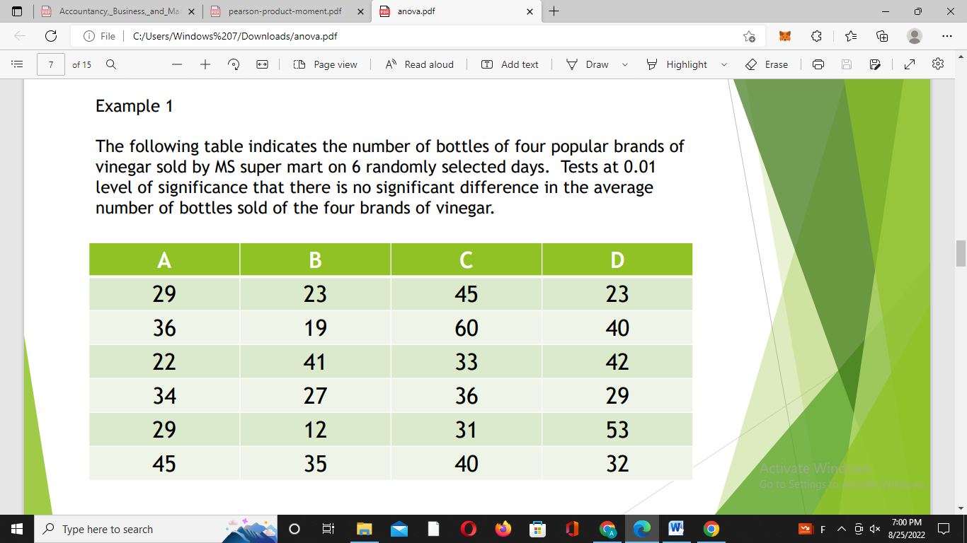This screenshot has width=967, height=543.
Task: Fit PDF to width
Action: (262, 64)
